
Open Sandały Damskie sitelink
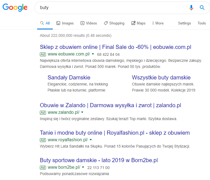tap(69, 77)
